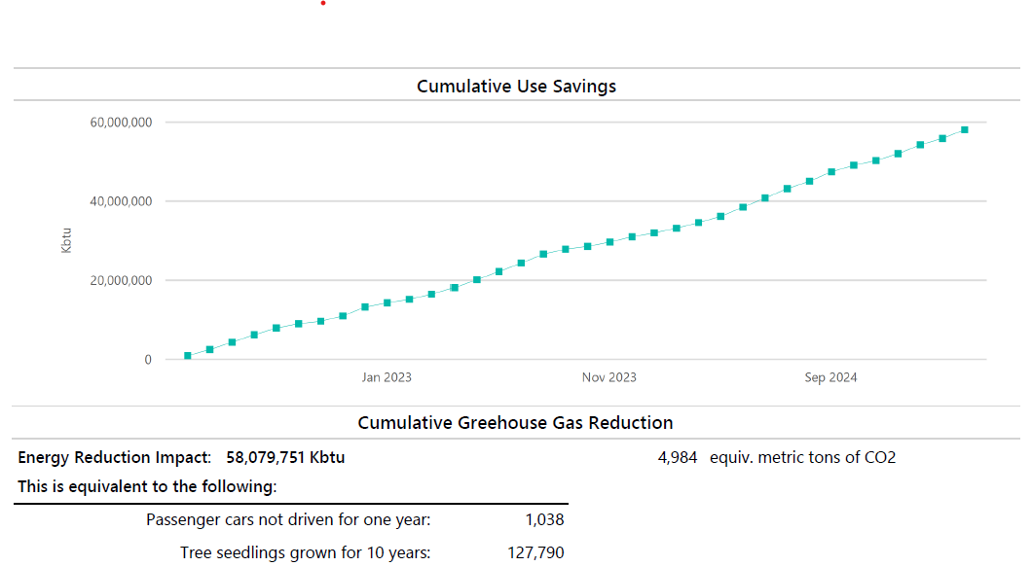Click the Cumulative Greehouse Gas Reduction heading
The height and width of the screenshot is (567, 1032).
pyautogui.click(x=515, y=423)
